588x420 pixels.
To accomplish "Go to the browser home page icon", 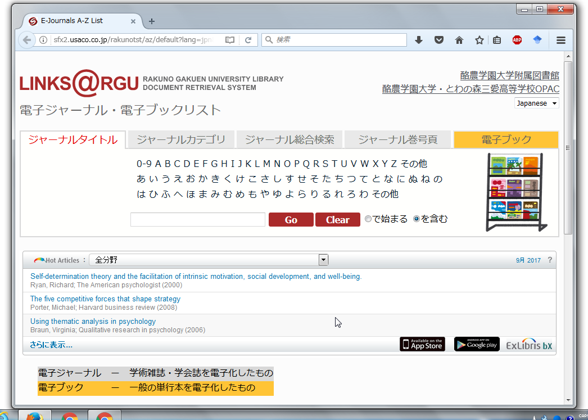I will [x=459, y=40].
